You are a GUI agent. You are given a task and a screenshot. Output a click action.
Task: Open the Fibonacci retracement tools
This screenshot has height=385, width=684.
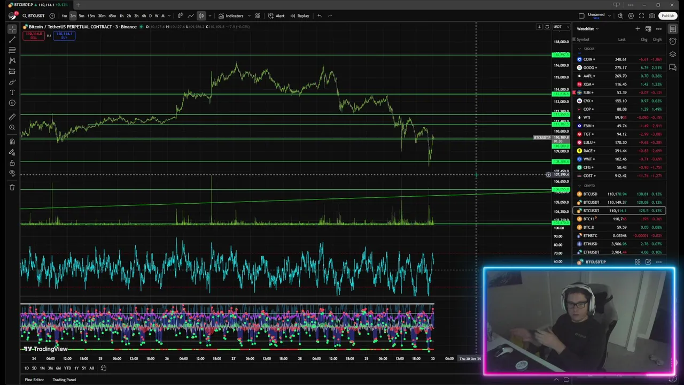coord(12,50)
